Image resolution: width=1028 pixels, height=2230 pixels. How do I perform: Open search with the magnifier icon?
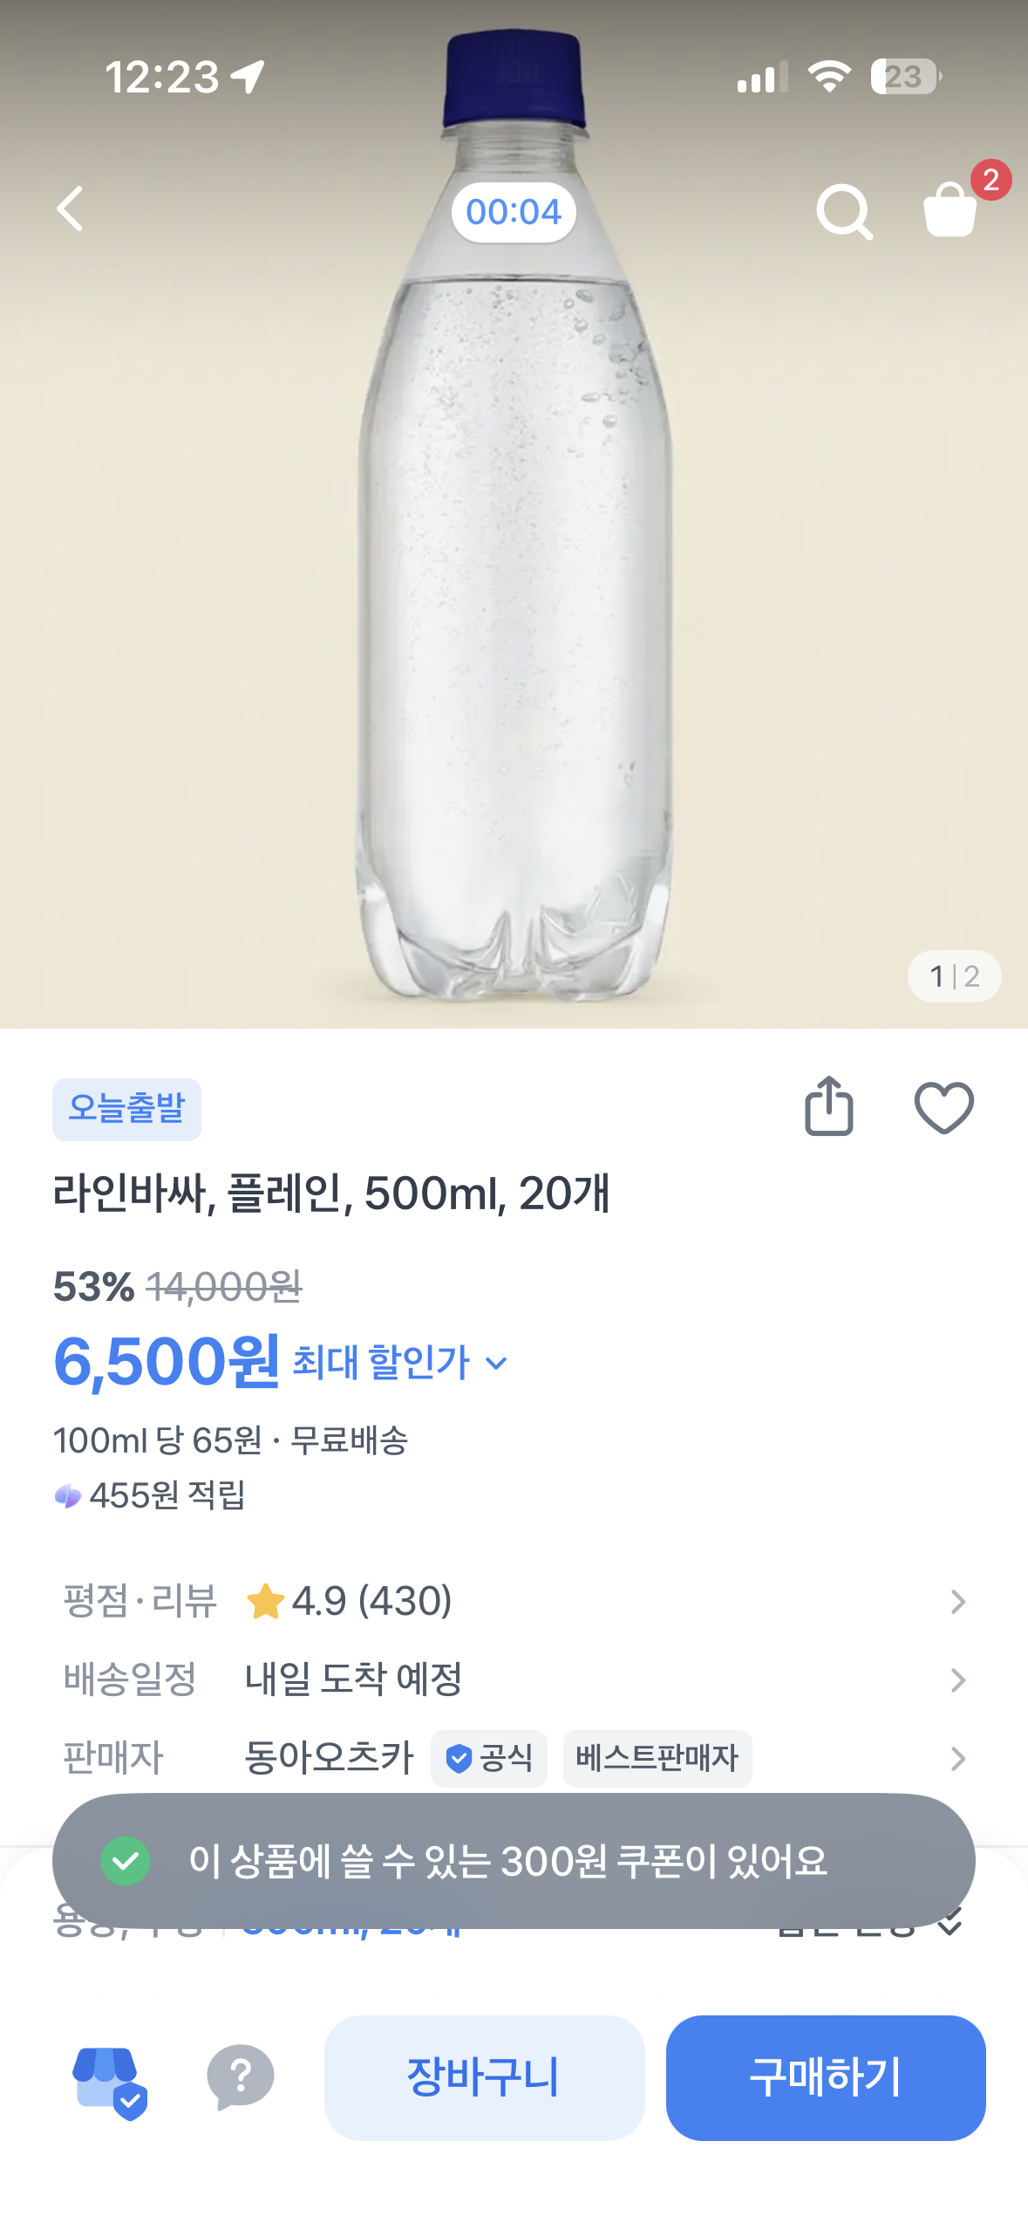coord(843,211)
